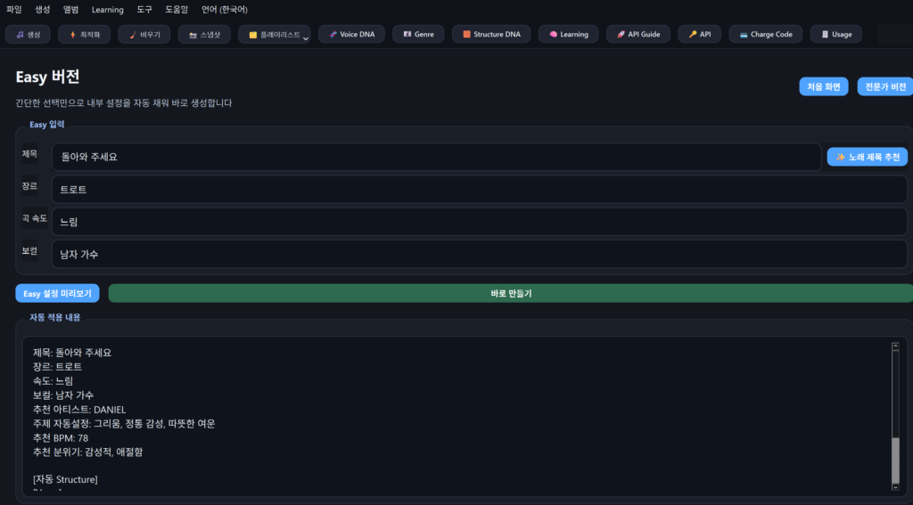Click the text 추천 아티스트: DANIEL

(79, 410)
